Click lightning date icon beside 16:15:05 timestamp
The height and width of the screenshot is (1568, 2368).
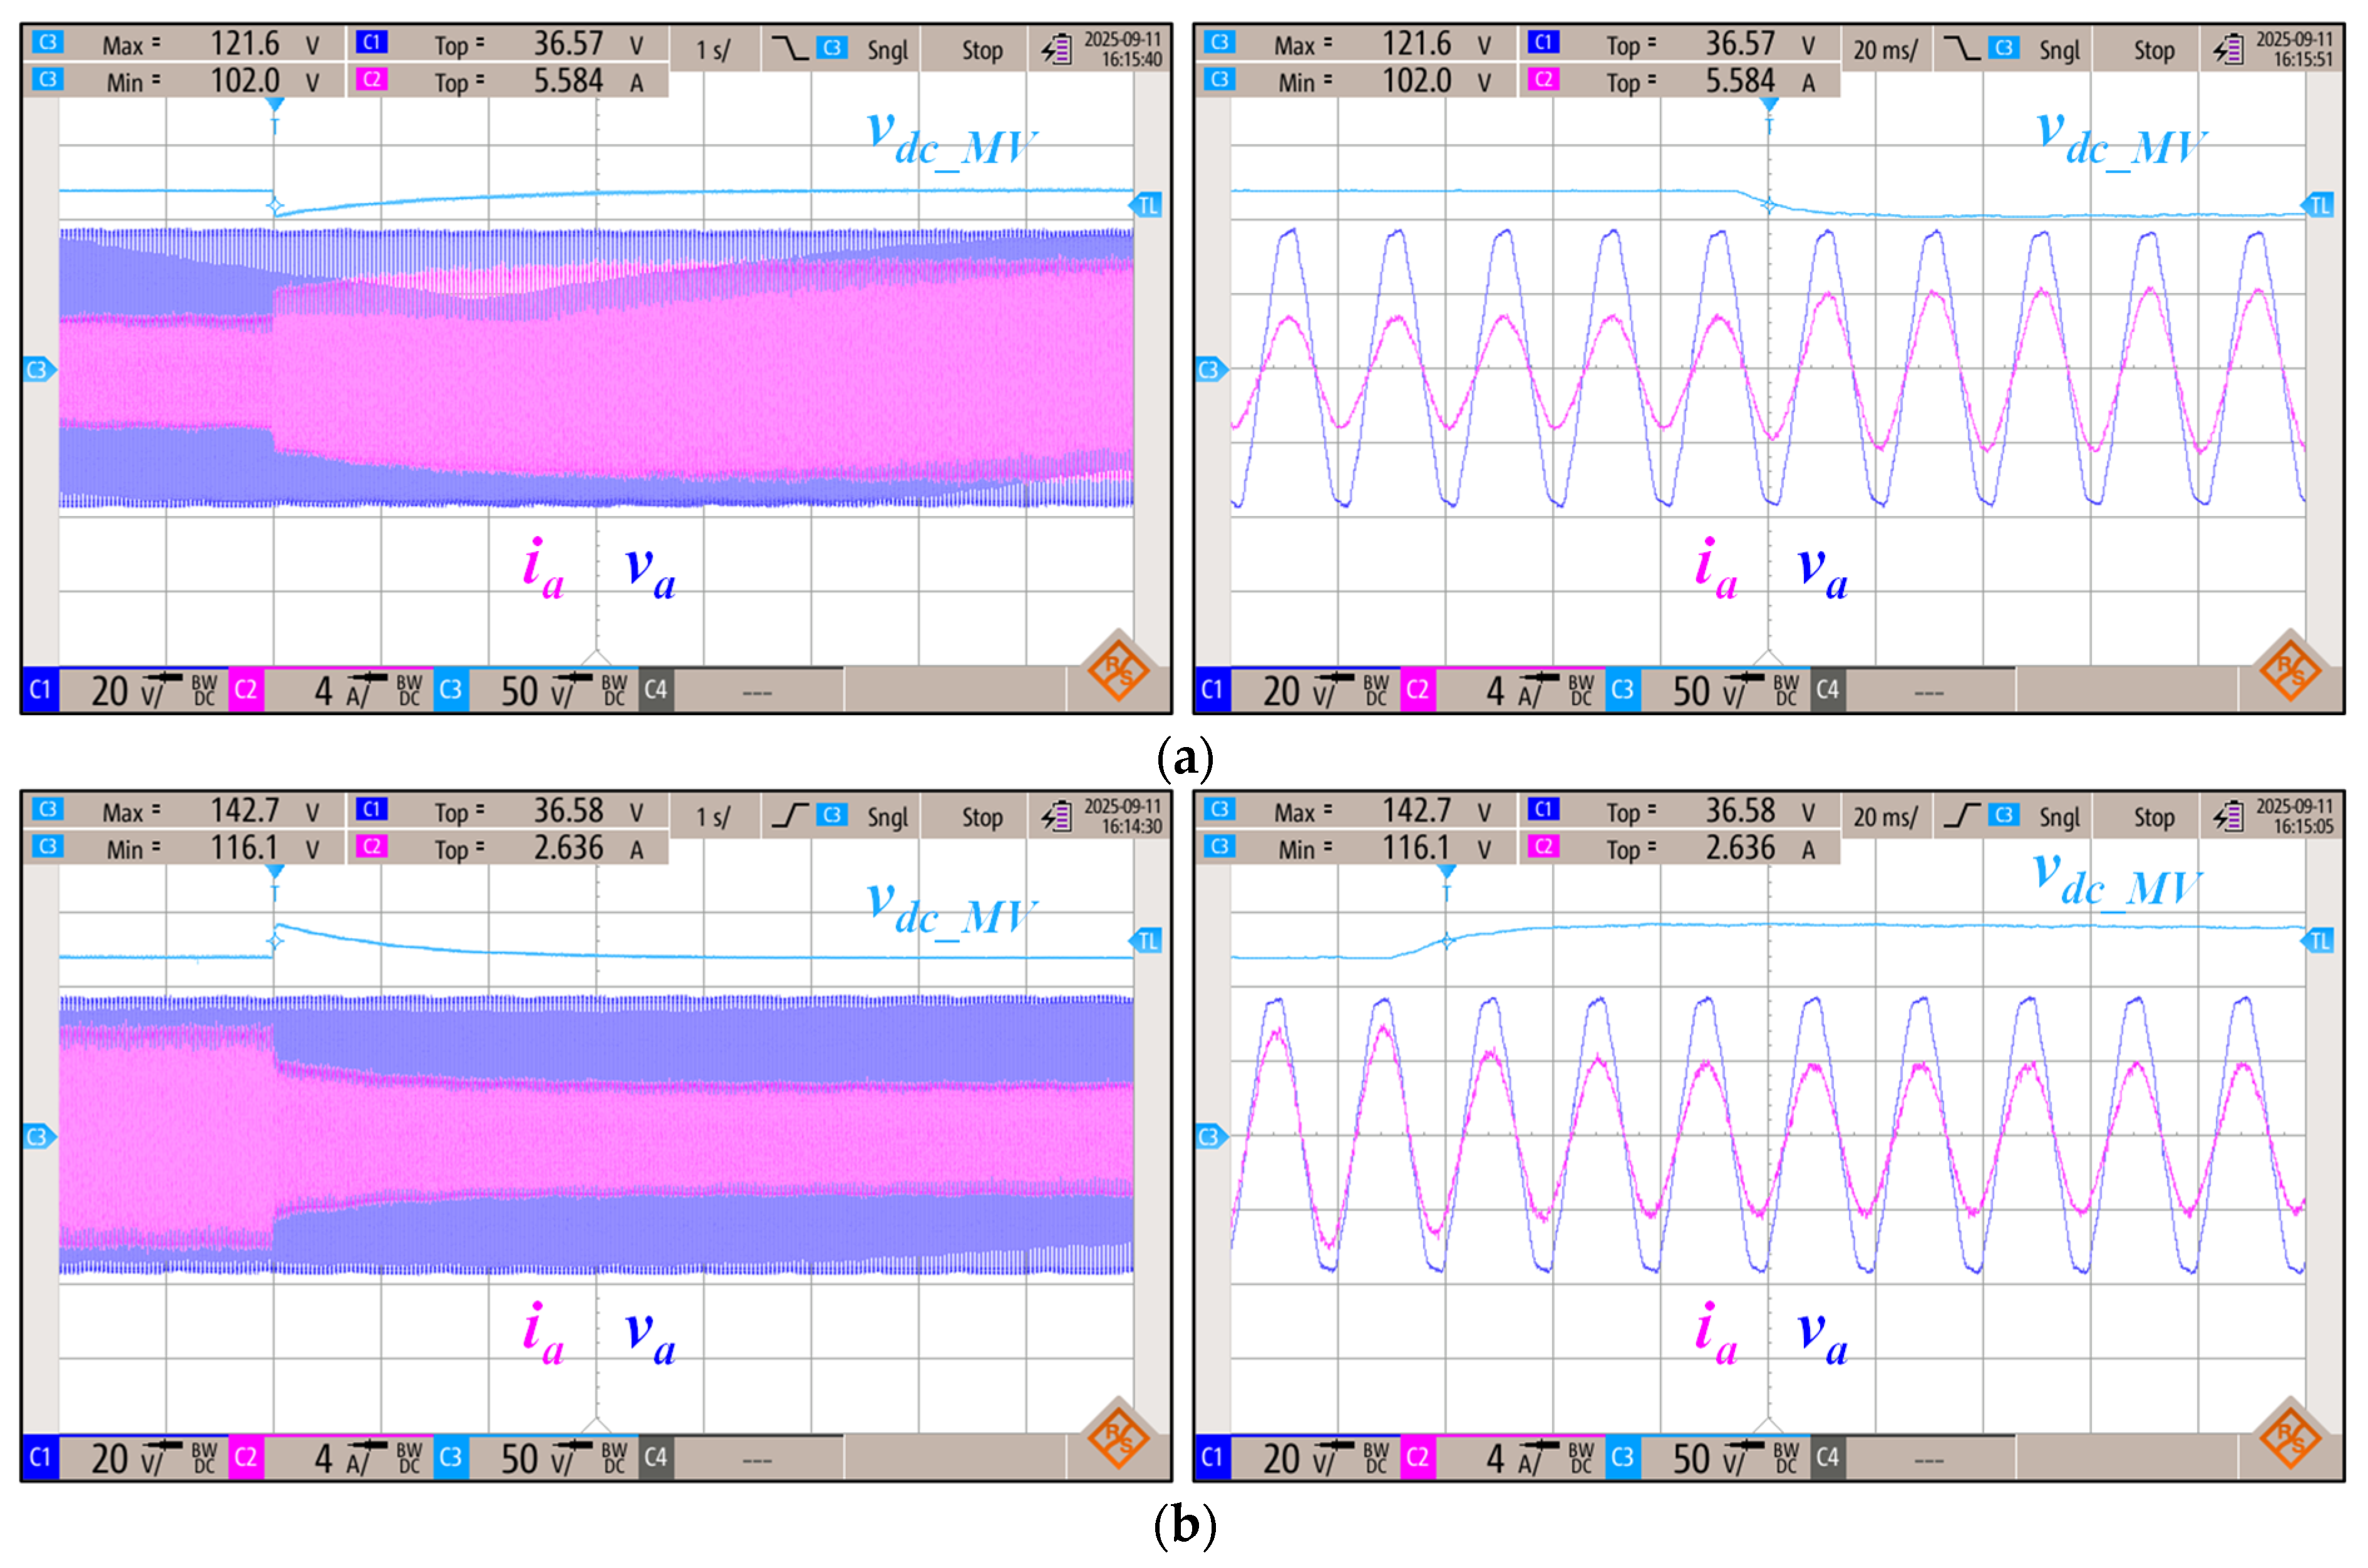[x=2228, y=816]
